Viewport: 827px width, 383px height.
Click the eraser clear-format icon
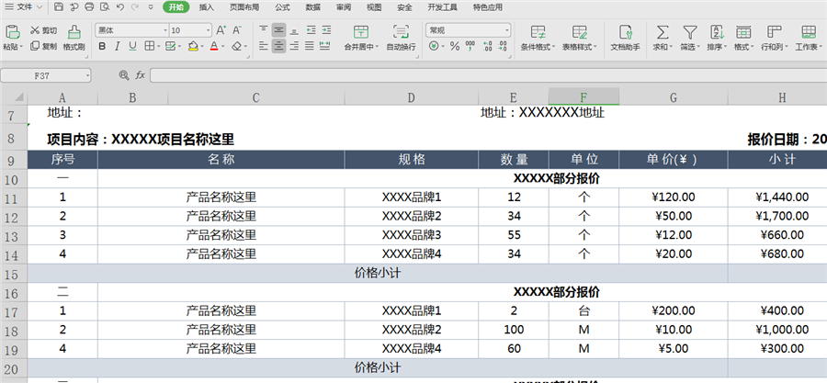coord(237,46)
